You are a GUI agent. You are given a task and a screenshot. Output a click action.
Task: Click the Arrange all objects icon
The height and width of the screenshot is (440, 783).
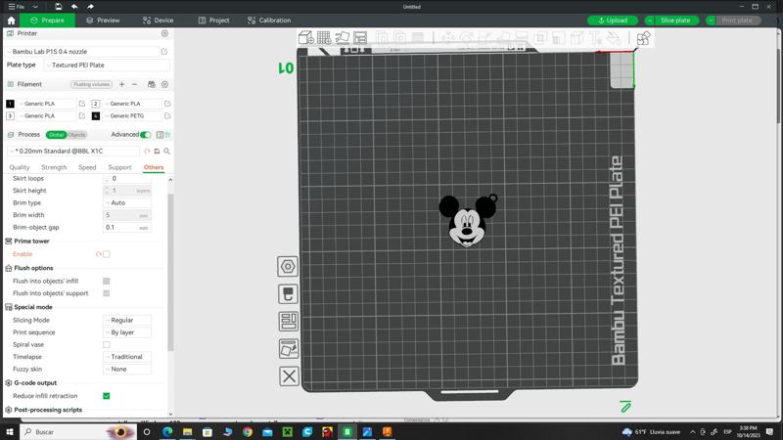360,38
